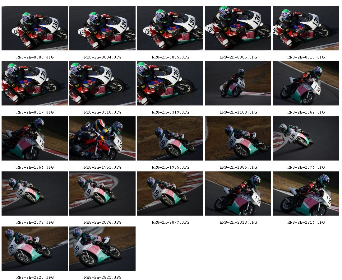Select the RR8-2h-2521.JPG thumbnail
The image size is (342, 280).
coord(103,249)
